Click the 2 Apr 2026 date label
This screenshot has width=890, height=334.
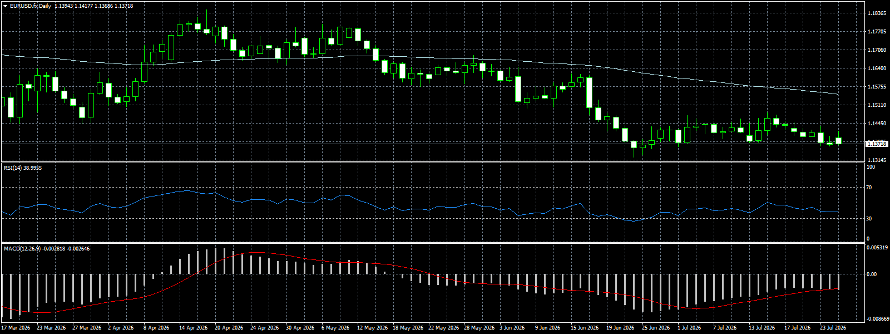click(122, 328)
